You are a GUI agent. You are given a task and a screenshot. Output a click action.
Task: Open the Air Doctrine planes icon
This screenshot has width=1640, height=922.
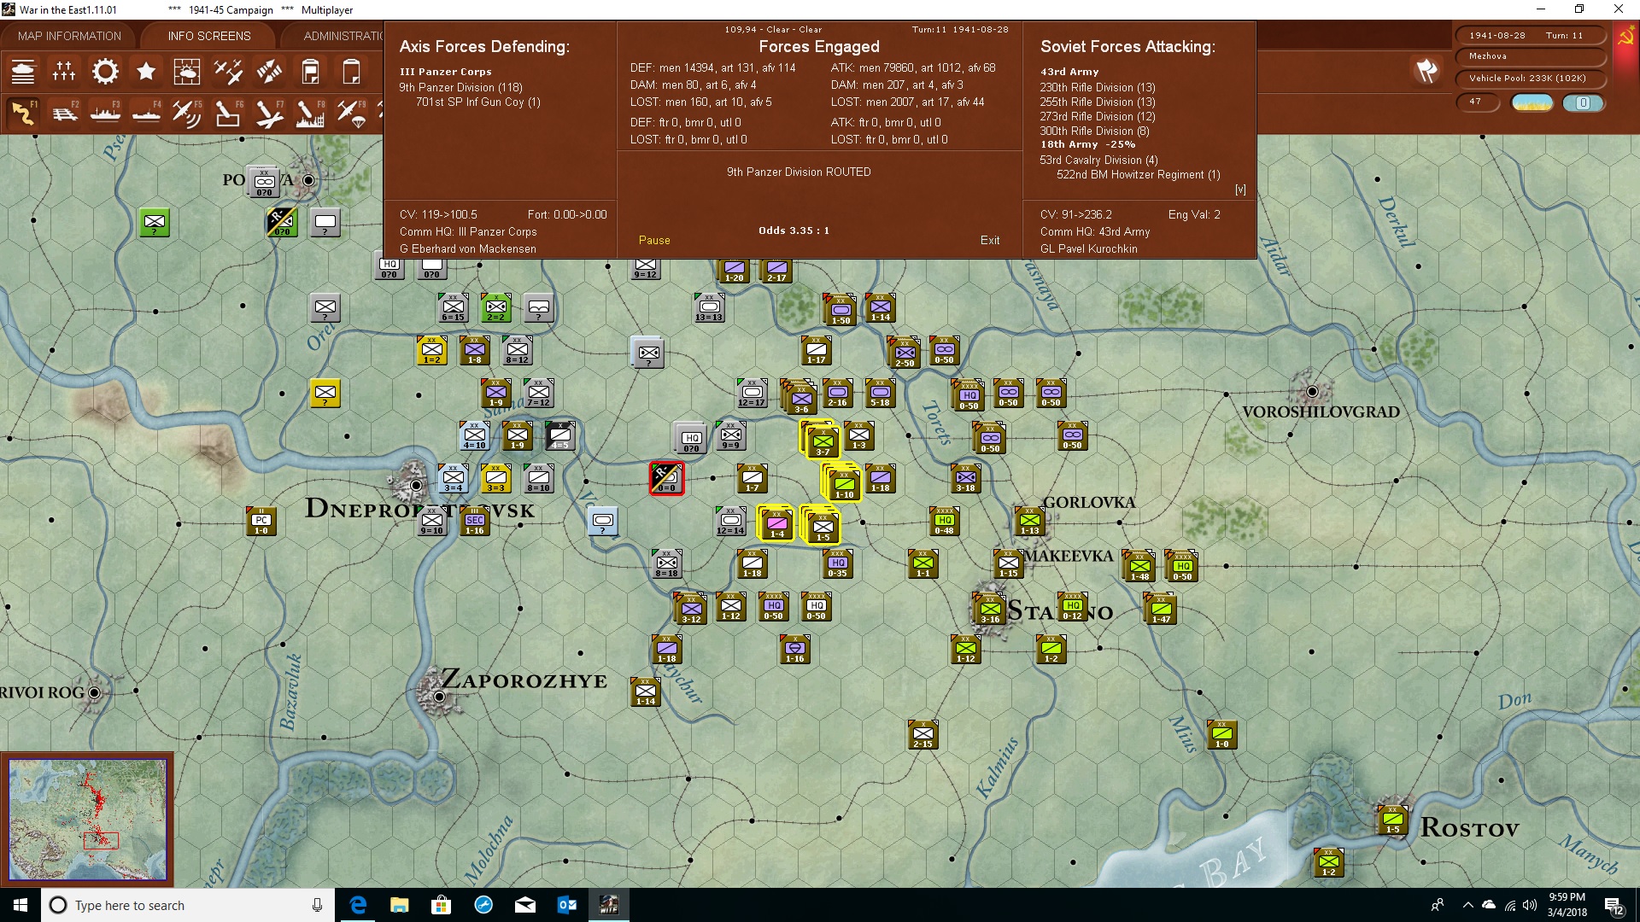tap(228, 72)
